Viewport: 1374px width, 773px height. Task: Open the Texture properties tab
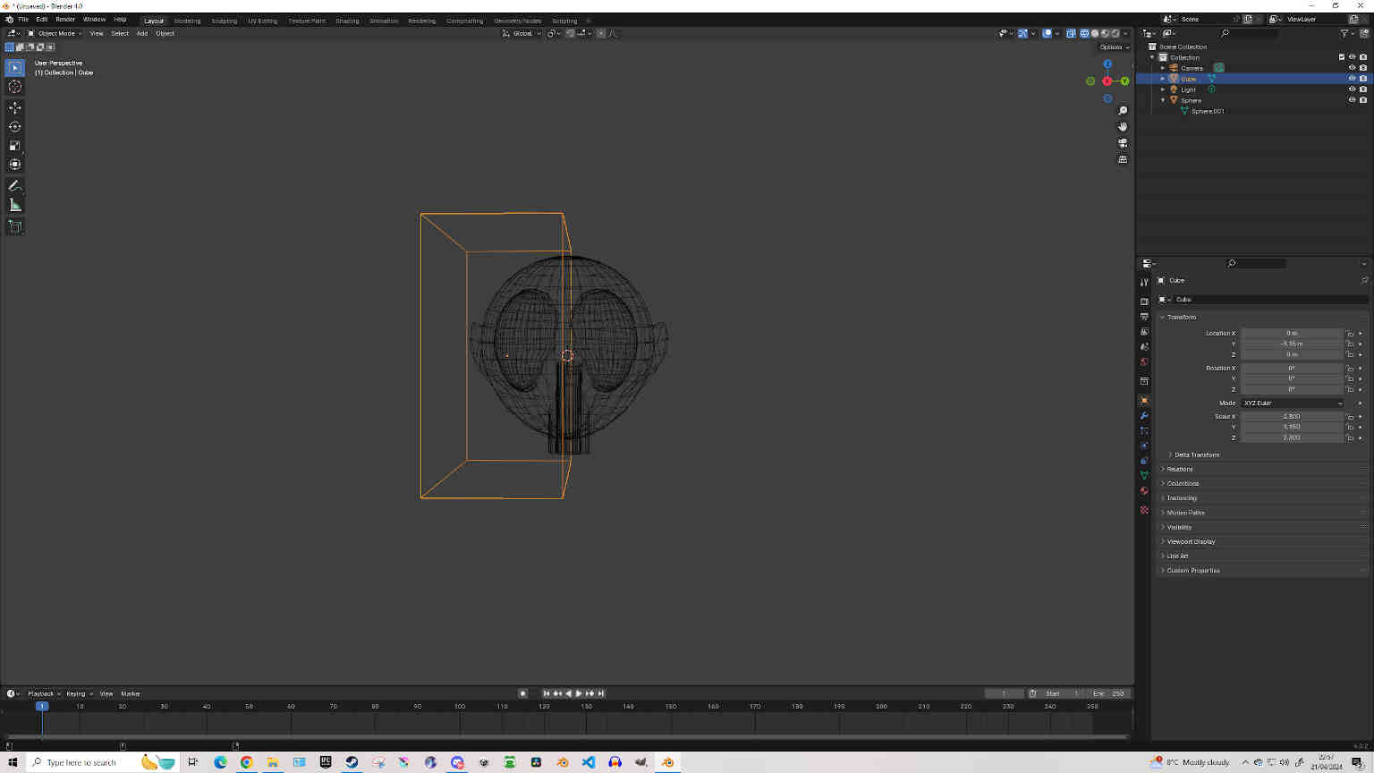click(x=1144, y=510)
